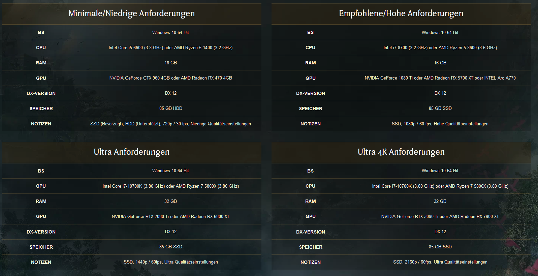Screen dimensions: 538x276
Task: Click the Minimale/Niedrige Anforderungen heading
Action: (132, 13)
